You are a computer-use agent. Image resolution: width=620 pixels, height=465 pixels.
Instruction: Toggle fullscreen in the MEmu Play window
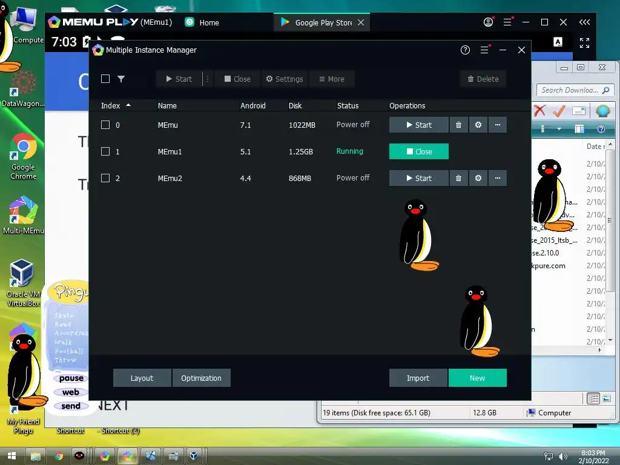point(584,43)
